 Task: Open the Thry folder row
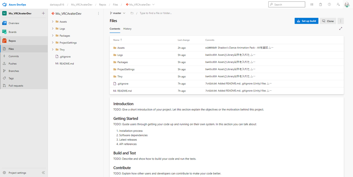coord(227,76)
